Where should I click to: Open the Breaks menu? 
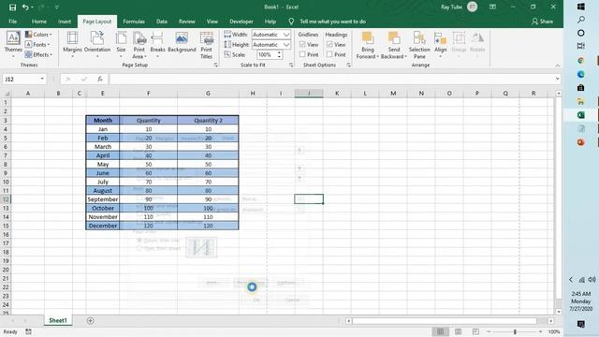click(157, 45)
